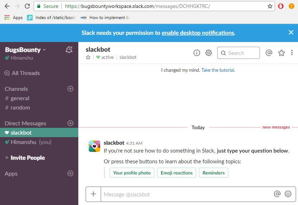298x205 pixels.
Task: Attach file with plus button
Action: click(x=93, y=194)
